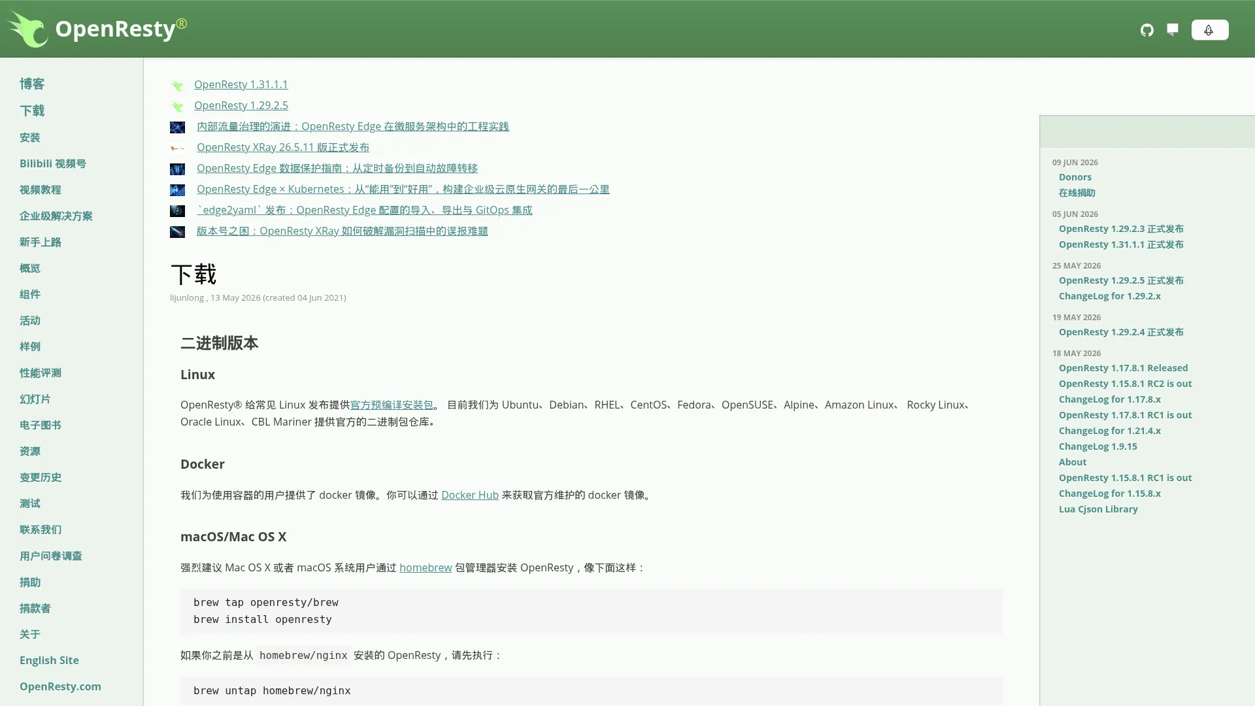This screenshot has height=706, width=1255.
Task: Open 关于 in the sidebar
Action: tap(30, 634)
